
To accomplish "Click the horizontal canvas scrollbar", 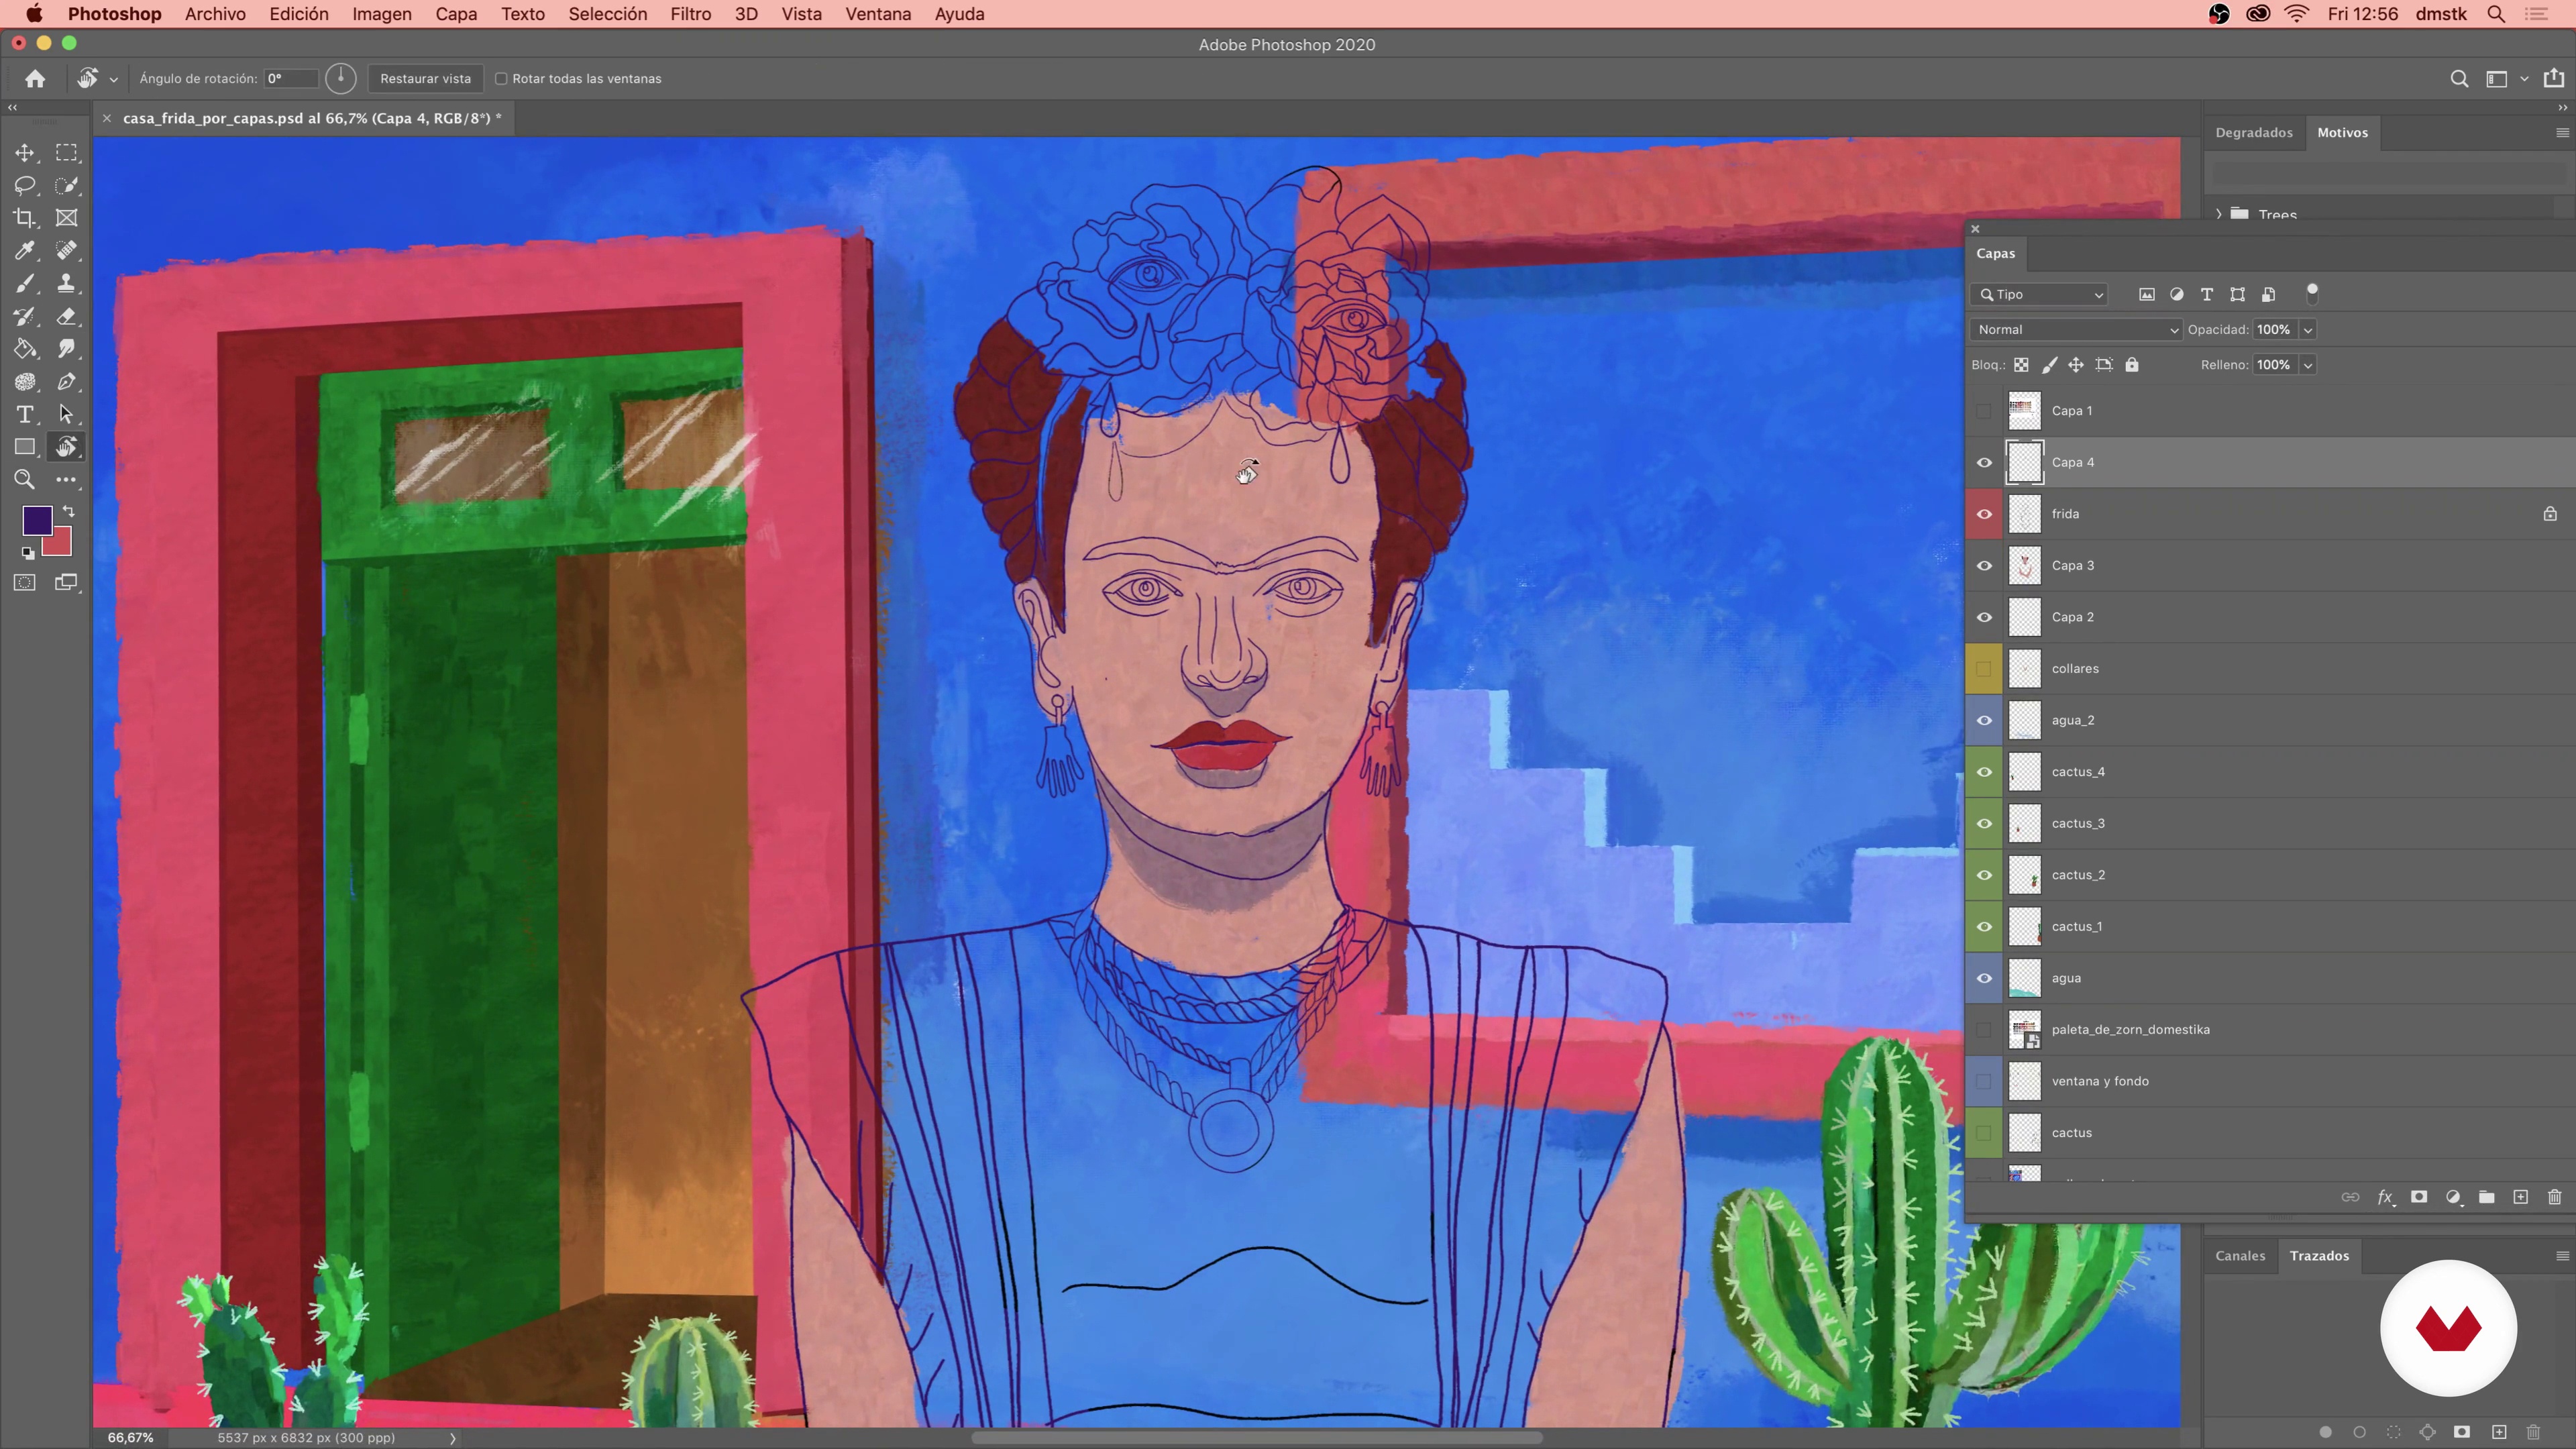I will (x=1256, y=1438).
